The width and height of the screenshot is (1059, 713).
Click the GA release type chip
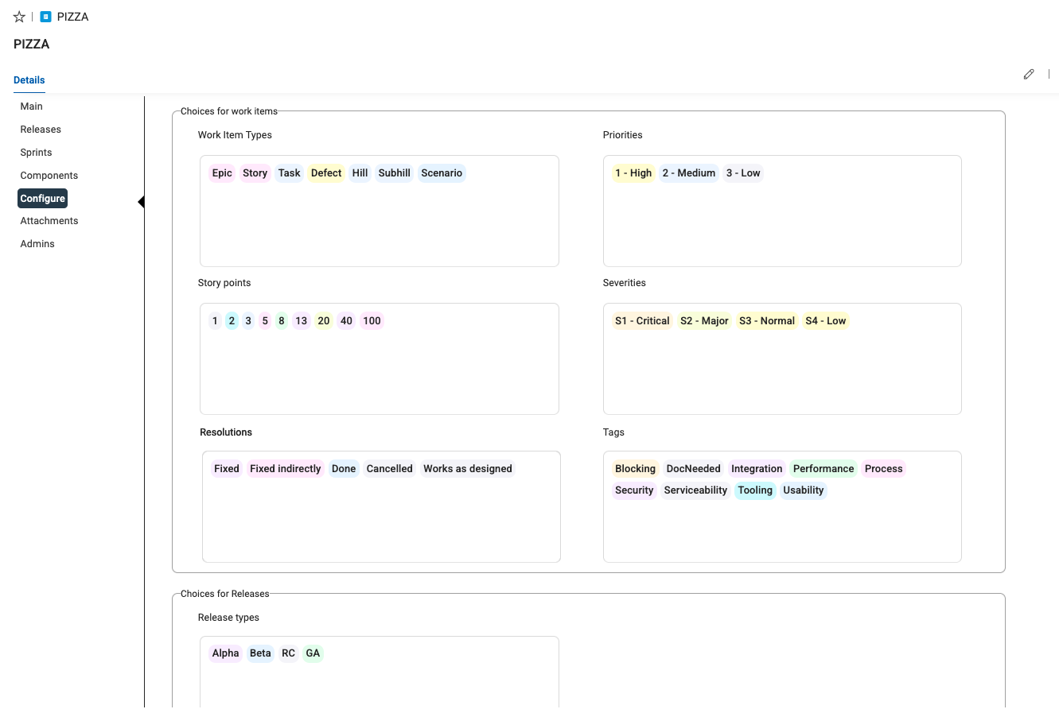point(313,653)
